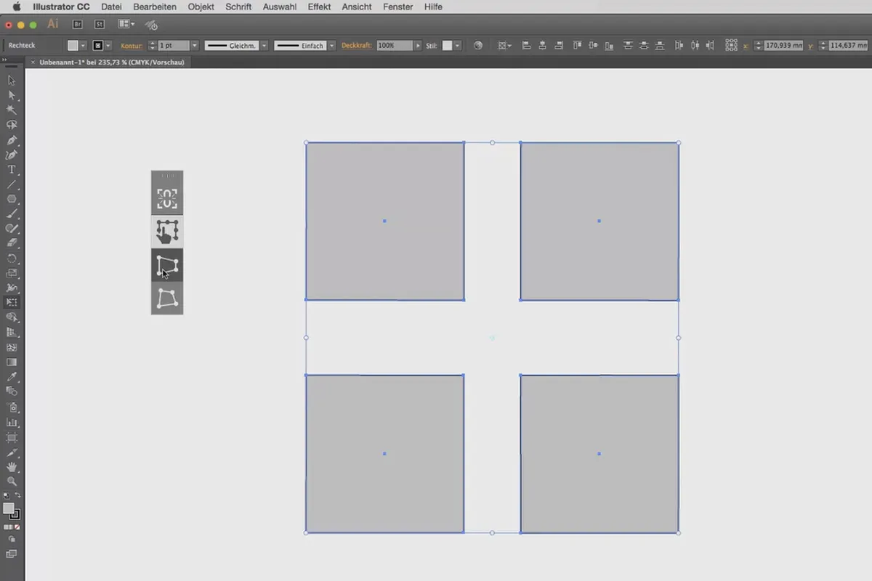Open Adobe Stock via St icon
872x581 pixels.
coord(100,24)
